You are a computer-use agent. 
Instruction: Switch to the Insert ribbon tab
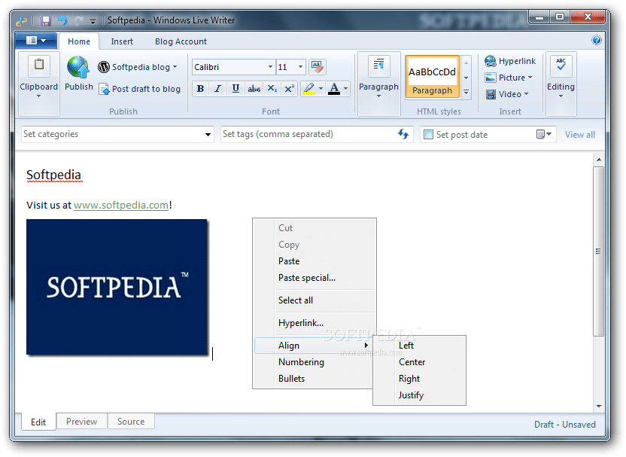122,41
